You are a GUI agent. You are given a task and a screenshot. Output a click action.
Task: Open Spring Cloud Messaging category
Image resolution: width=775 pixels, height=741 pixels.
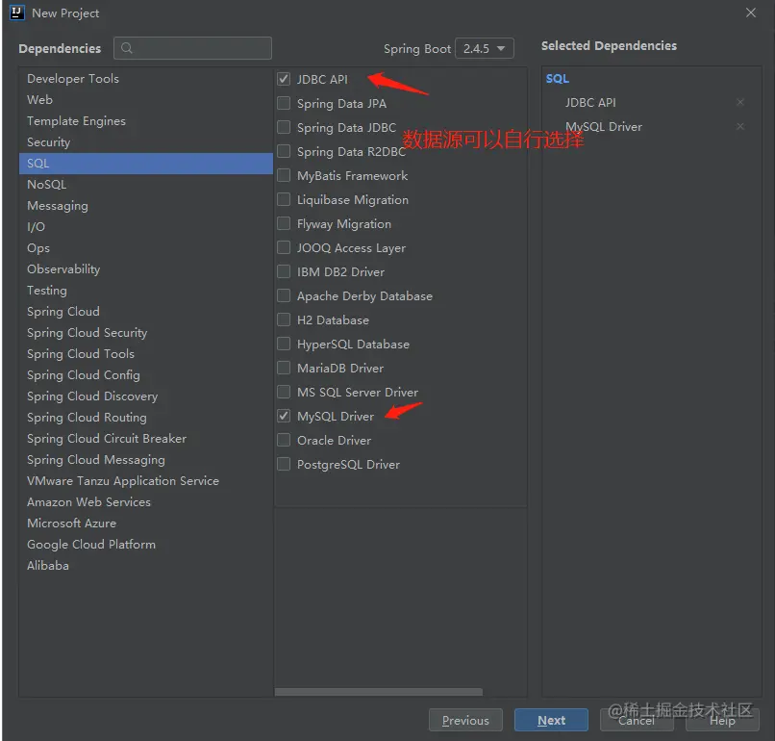pos(146,460)
